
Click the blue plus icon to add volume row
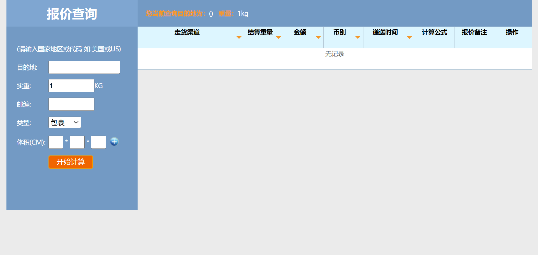click(x=114, y=142)
